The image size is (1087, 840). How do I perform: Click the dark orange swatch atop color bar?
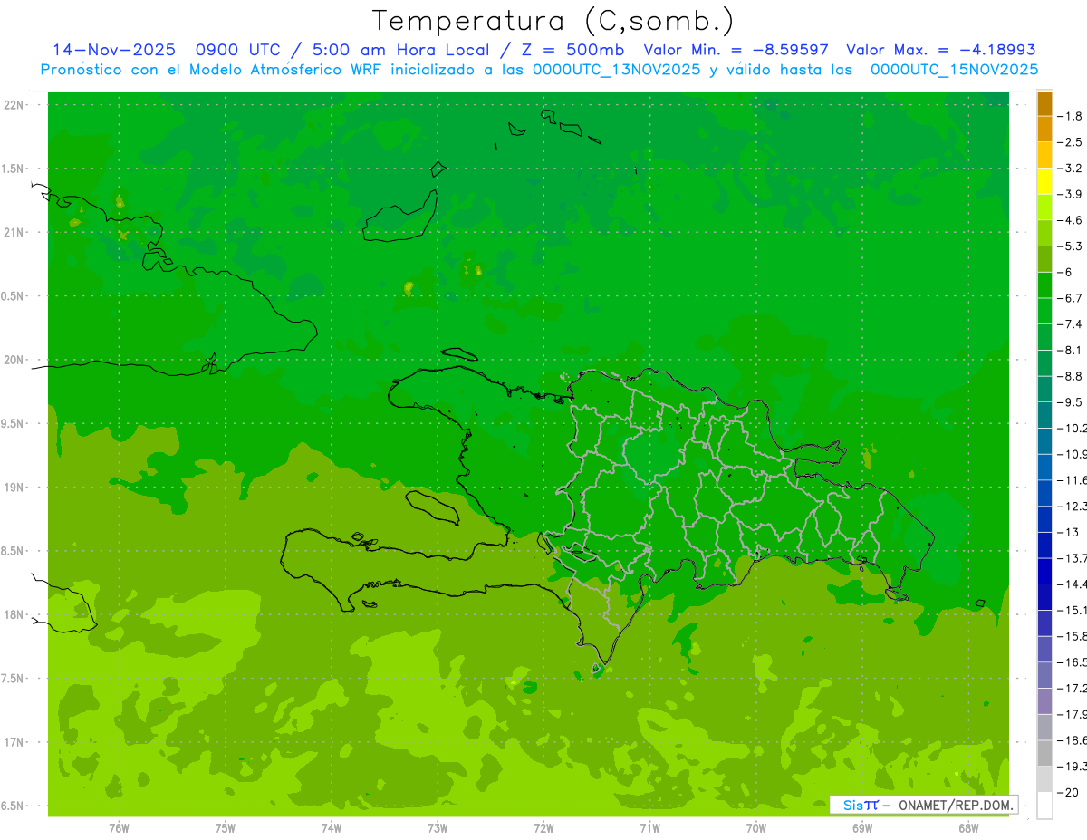[1044, 103]
